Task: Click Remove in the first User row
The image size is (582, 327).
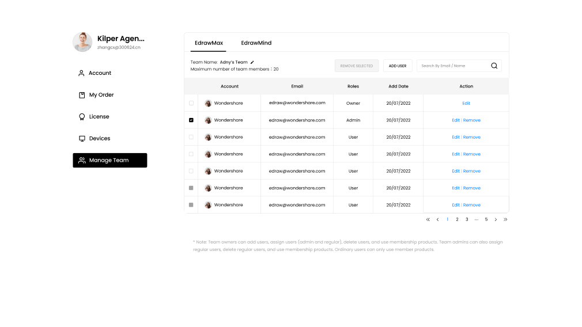Action: [472, 137]
